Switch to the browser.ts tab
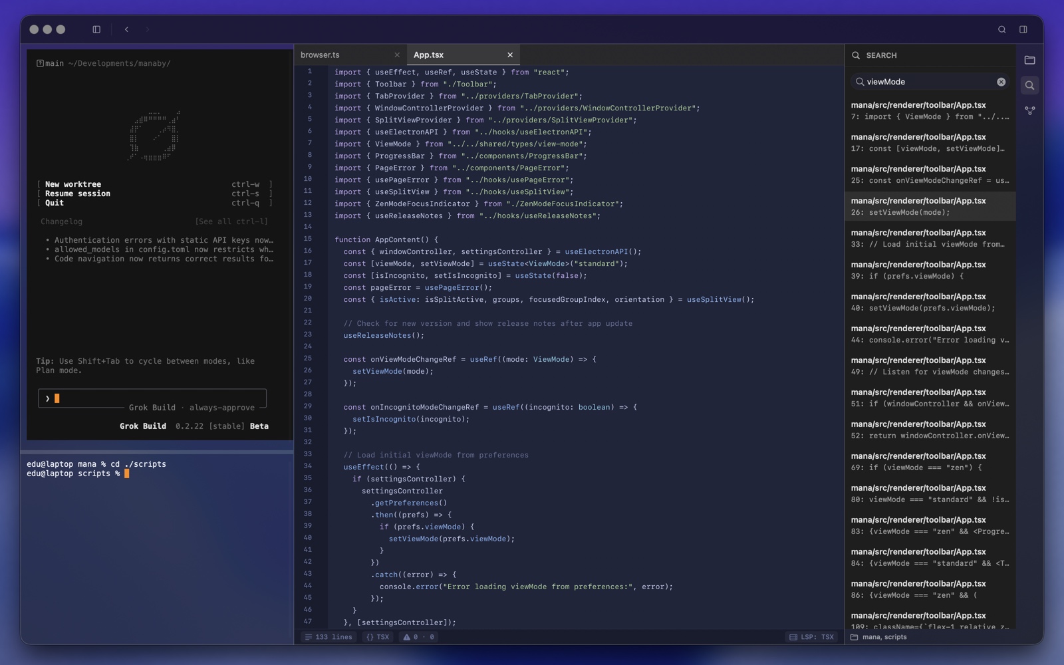 (350, 55)
